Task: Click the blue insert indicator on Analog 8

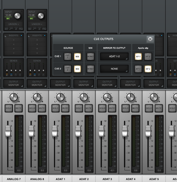Action: pos(45,35)
